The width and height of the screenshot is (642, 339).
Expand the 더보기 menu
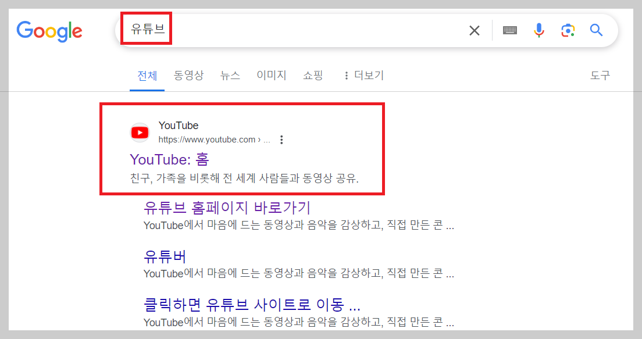pos(363,76)
